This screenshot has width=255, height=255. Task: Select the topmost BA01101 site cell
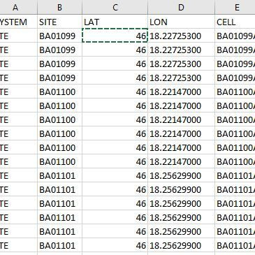click(59, 175)
